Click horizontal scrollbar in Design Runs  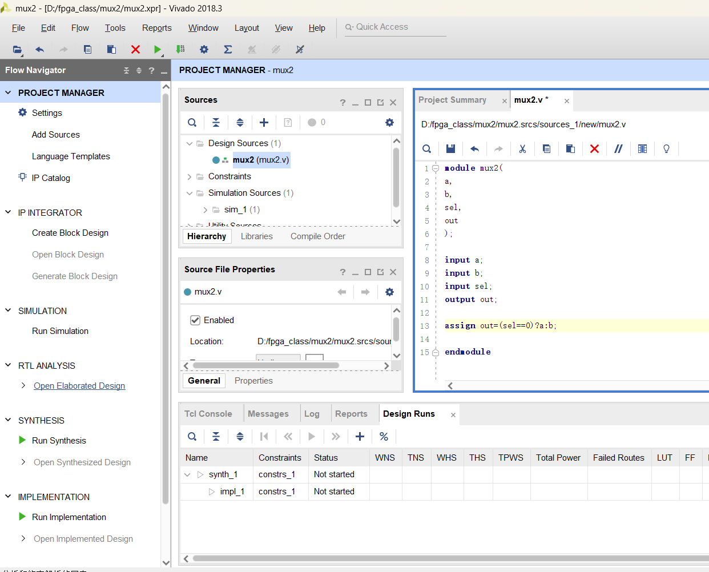[x=451, y=558]
